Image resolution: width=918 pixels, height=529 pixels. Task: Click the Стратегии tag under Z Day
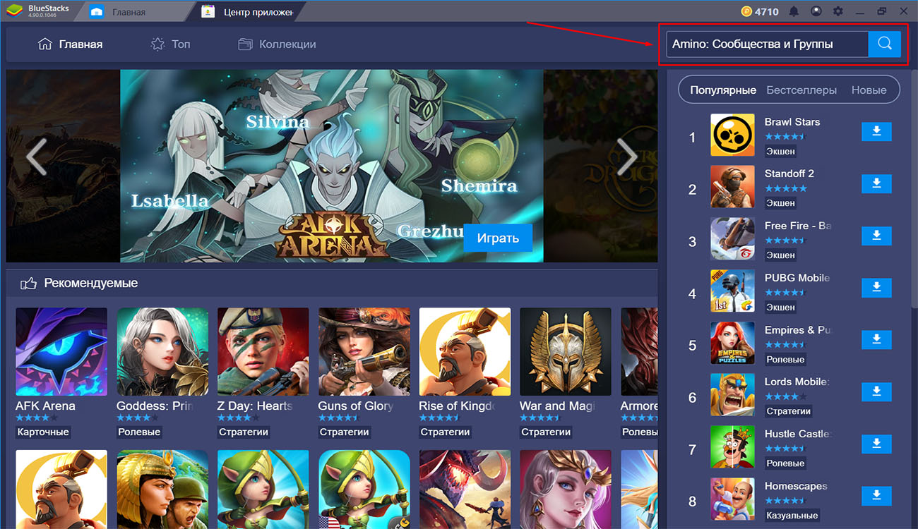243,432
